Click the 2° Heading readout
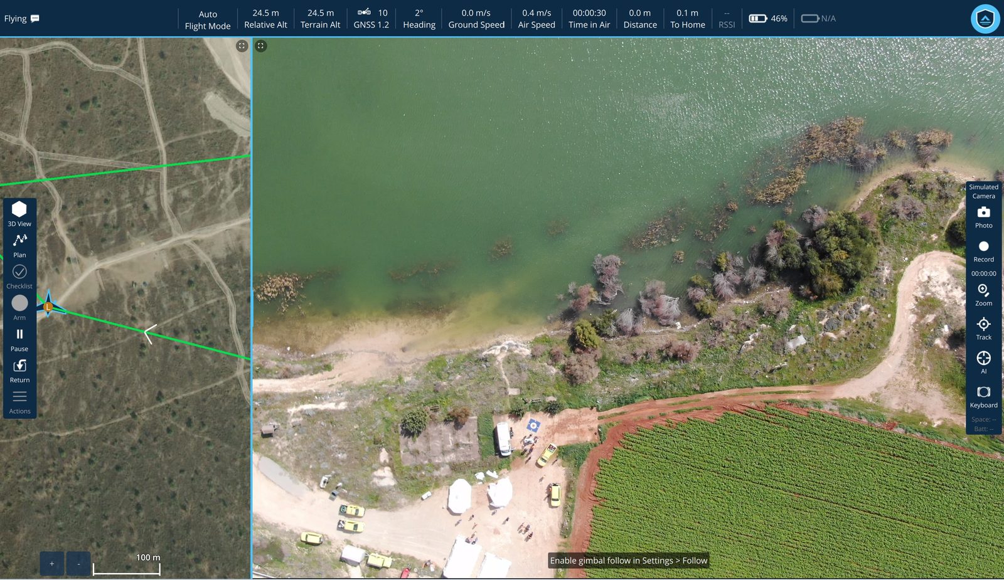1004x580 pixels. coord(419,19)
